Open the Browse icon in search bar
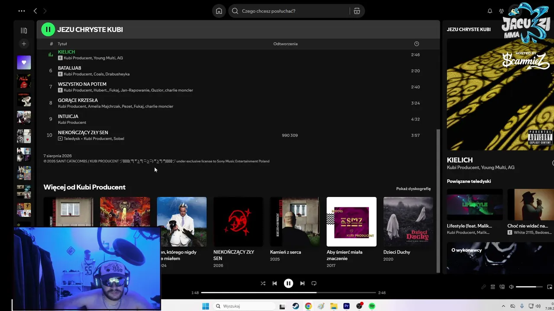554x311 pixels. tap(357, 11)
